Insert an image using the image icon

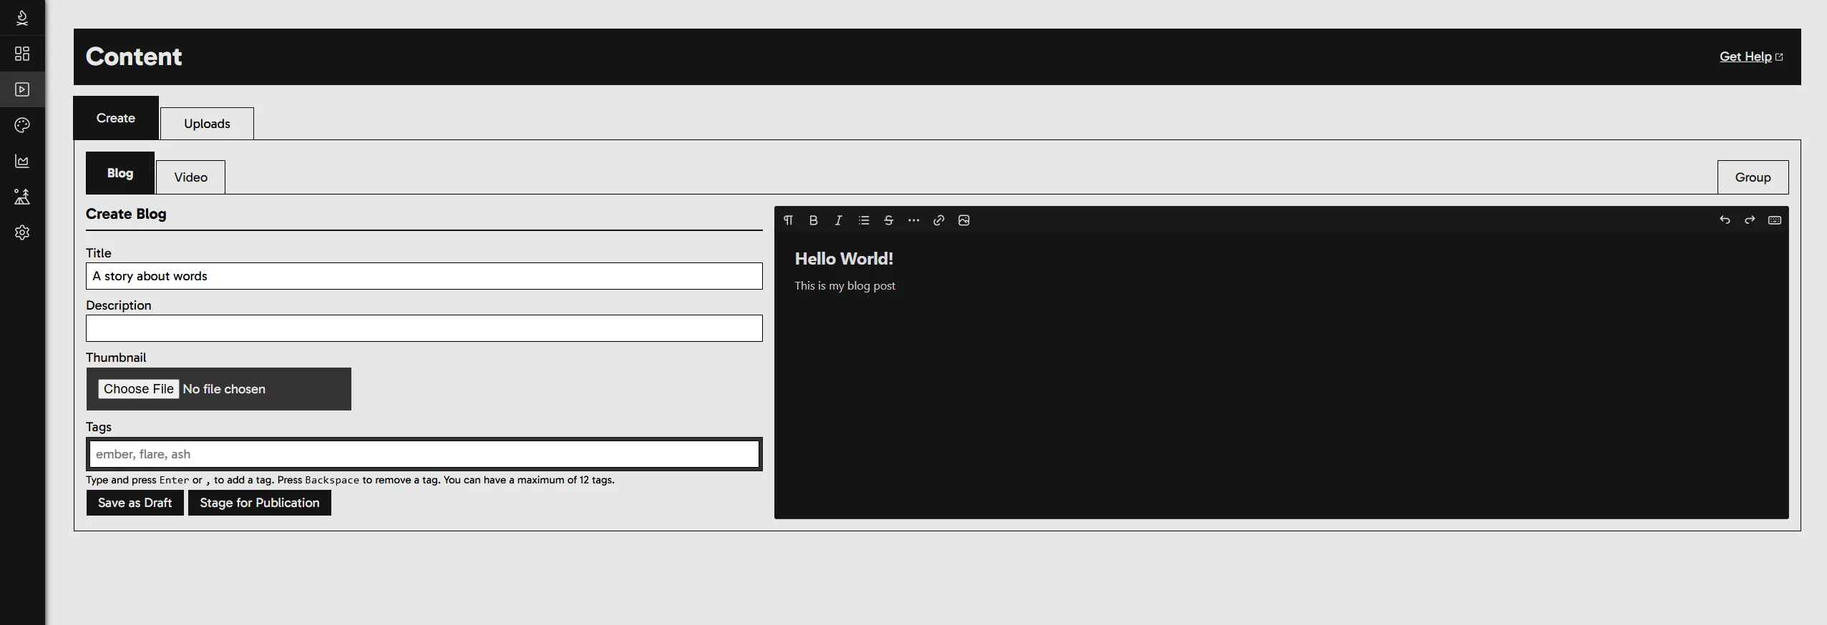[964, 220]
